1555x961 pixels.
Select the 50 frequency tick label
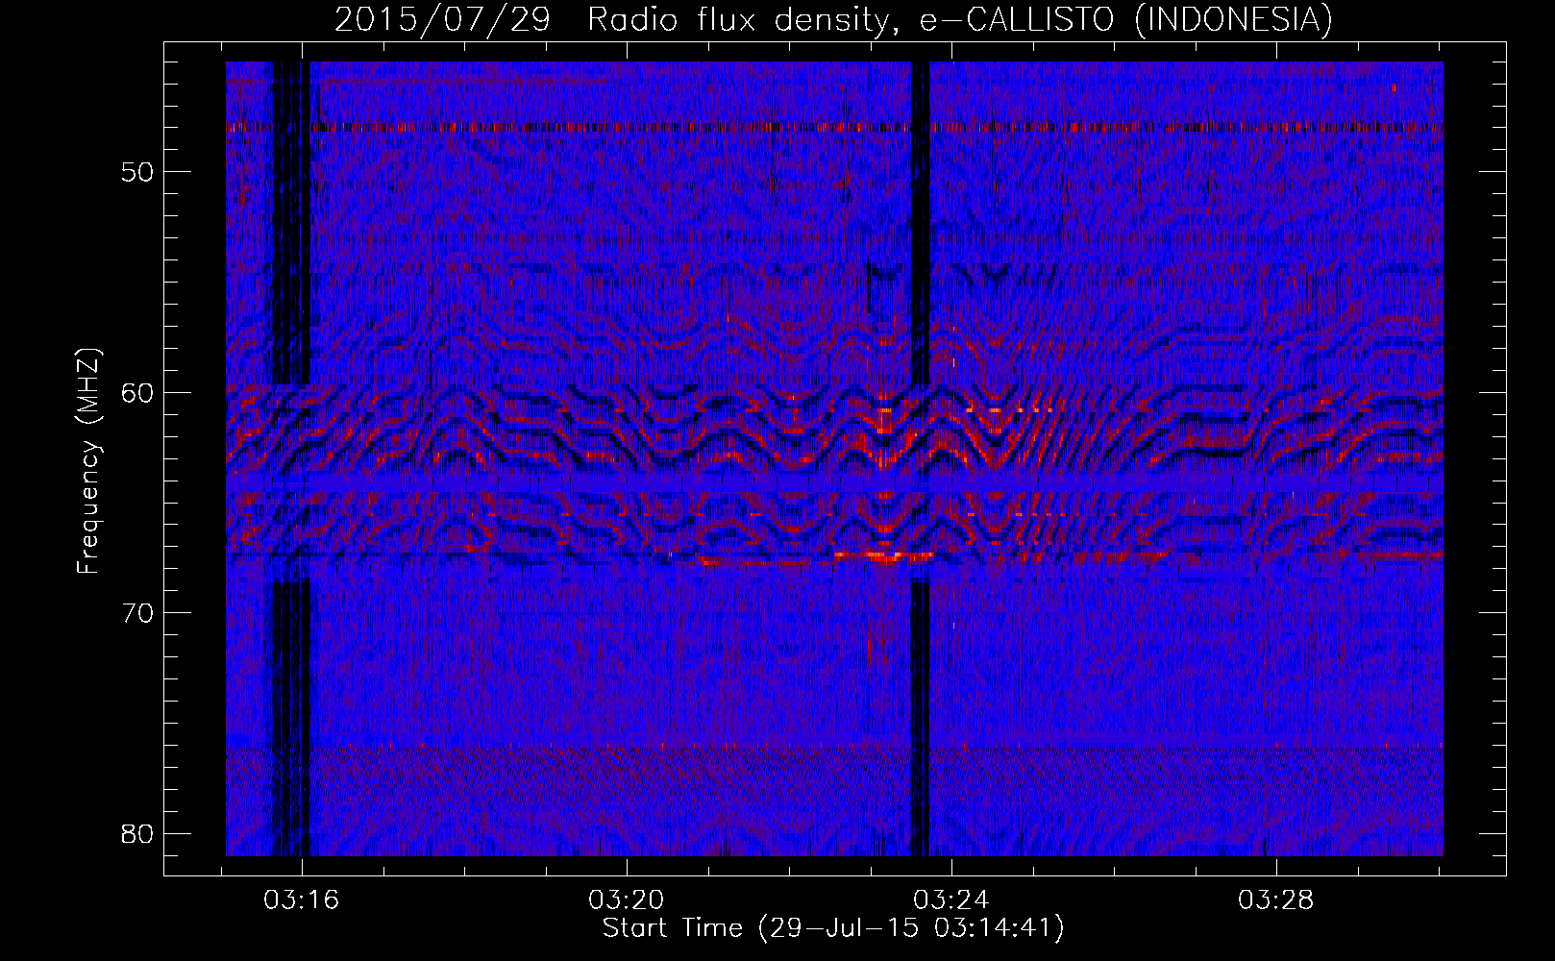point(137,172)
